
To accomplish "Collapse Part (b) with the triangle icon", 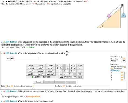I will (x=2, y=53).
